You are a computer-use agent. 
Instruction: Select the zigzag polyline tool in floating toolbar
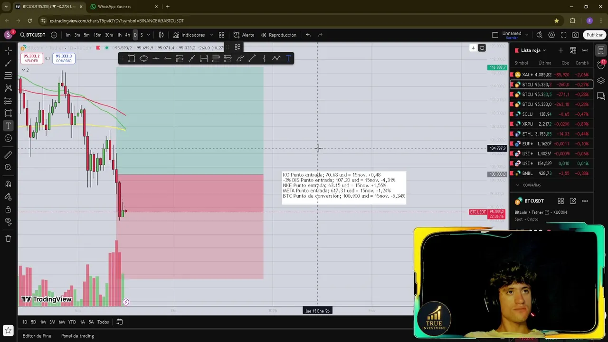(276, 58)
